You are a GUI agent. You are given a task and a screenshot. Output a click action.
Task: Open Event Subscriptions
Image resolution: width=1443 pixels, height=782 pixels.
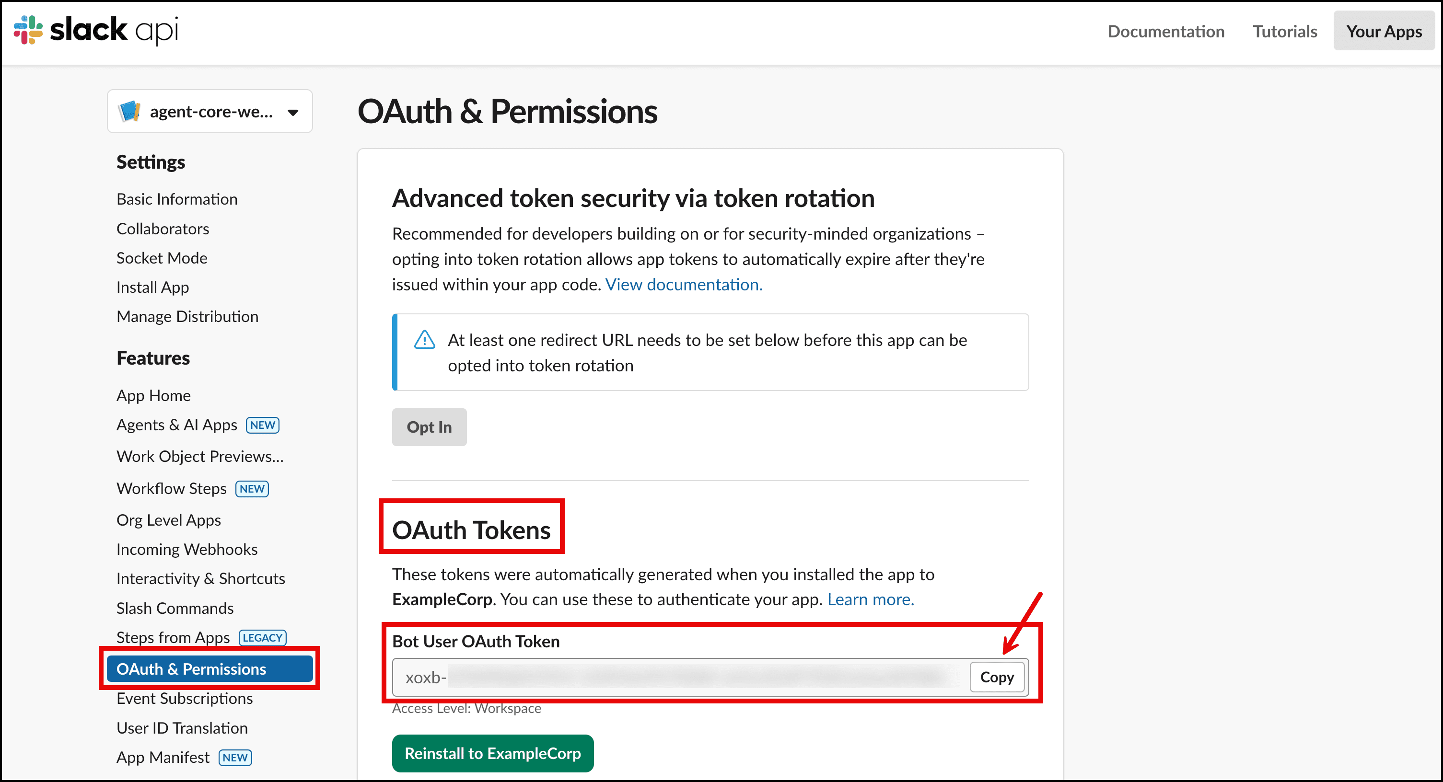pos(184,698)
